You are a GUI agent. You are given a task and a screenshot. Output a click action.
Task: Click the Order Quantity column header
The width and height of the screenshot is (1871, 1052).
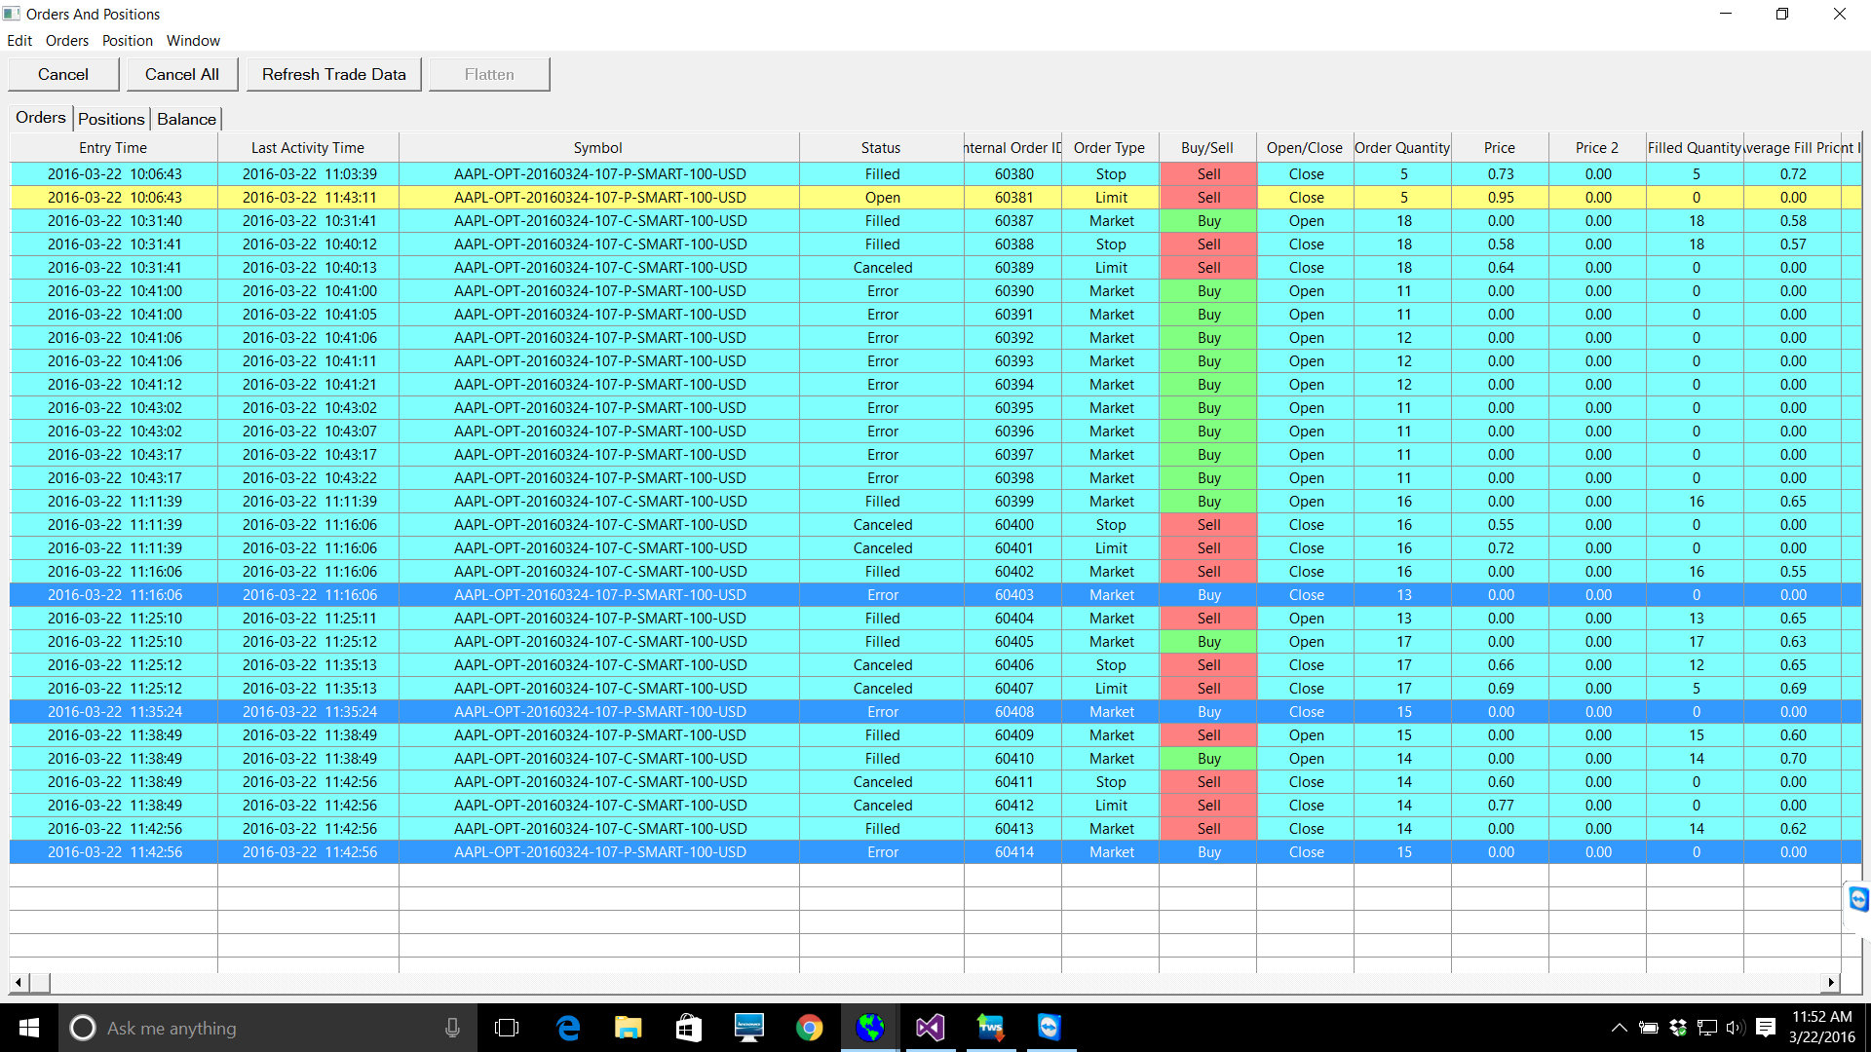pyautogui.click(x=1402, y=148)
